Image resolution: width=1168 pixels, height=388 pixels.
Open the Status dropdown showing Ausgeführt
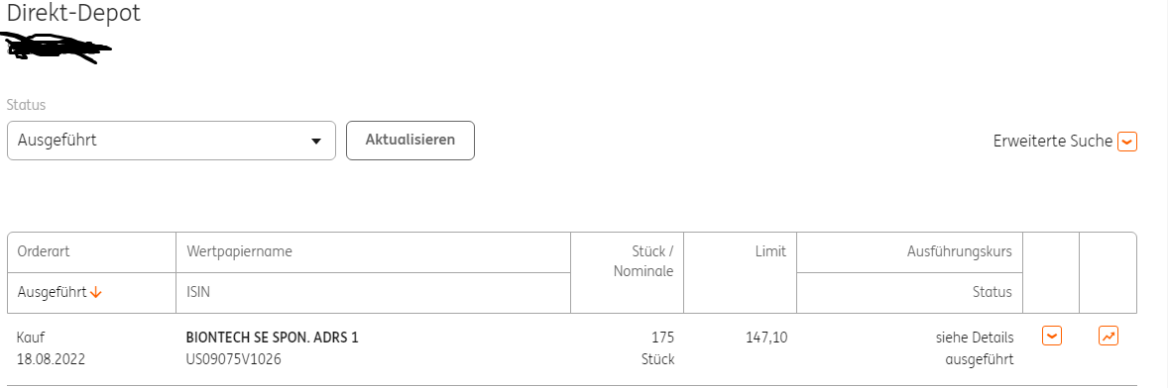(172, 141)
